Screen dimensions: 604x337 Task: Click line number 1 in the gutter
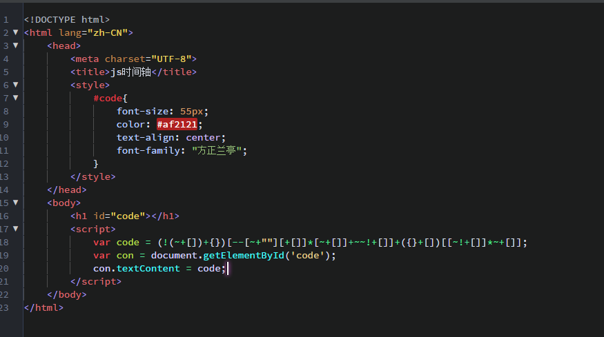6,19
